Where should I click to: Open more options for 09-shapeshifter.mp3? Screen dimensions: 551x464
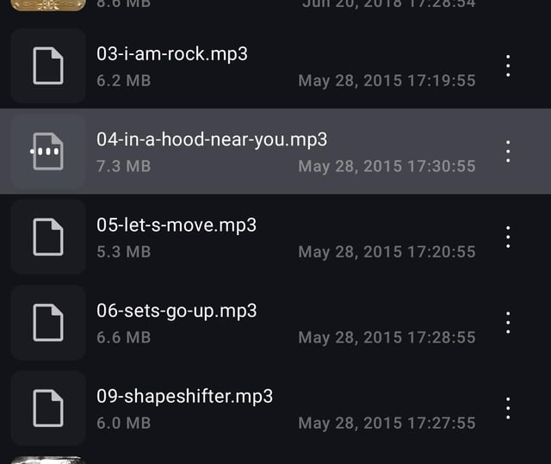click(508, 408)
